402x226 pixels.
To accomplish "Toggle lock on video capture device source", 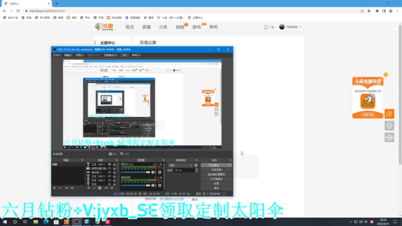I will (x=115, y=168).
